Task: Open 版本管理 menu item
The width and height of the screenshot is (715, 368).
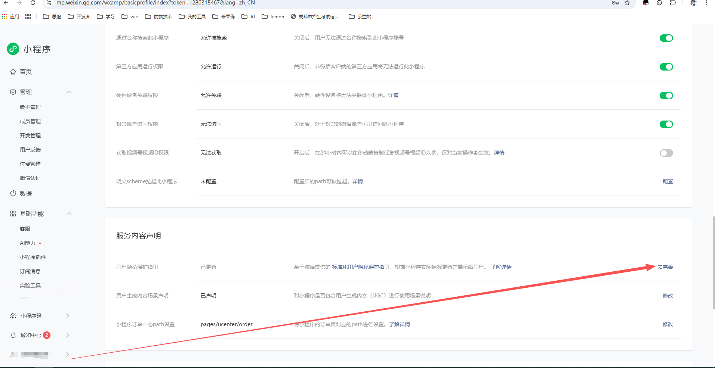Action: coord(30,107)
